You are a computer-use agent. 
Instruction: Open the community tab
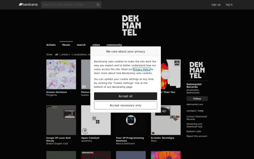click(x=114, y=45)
